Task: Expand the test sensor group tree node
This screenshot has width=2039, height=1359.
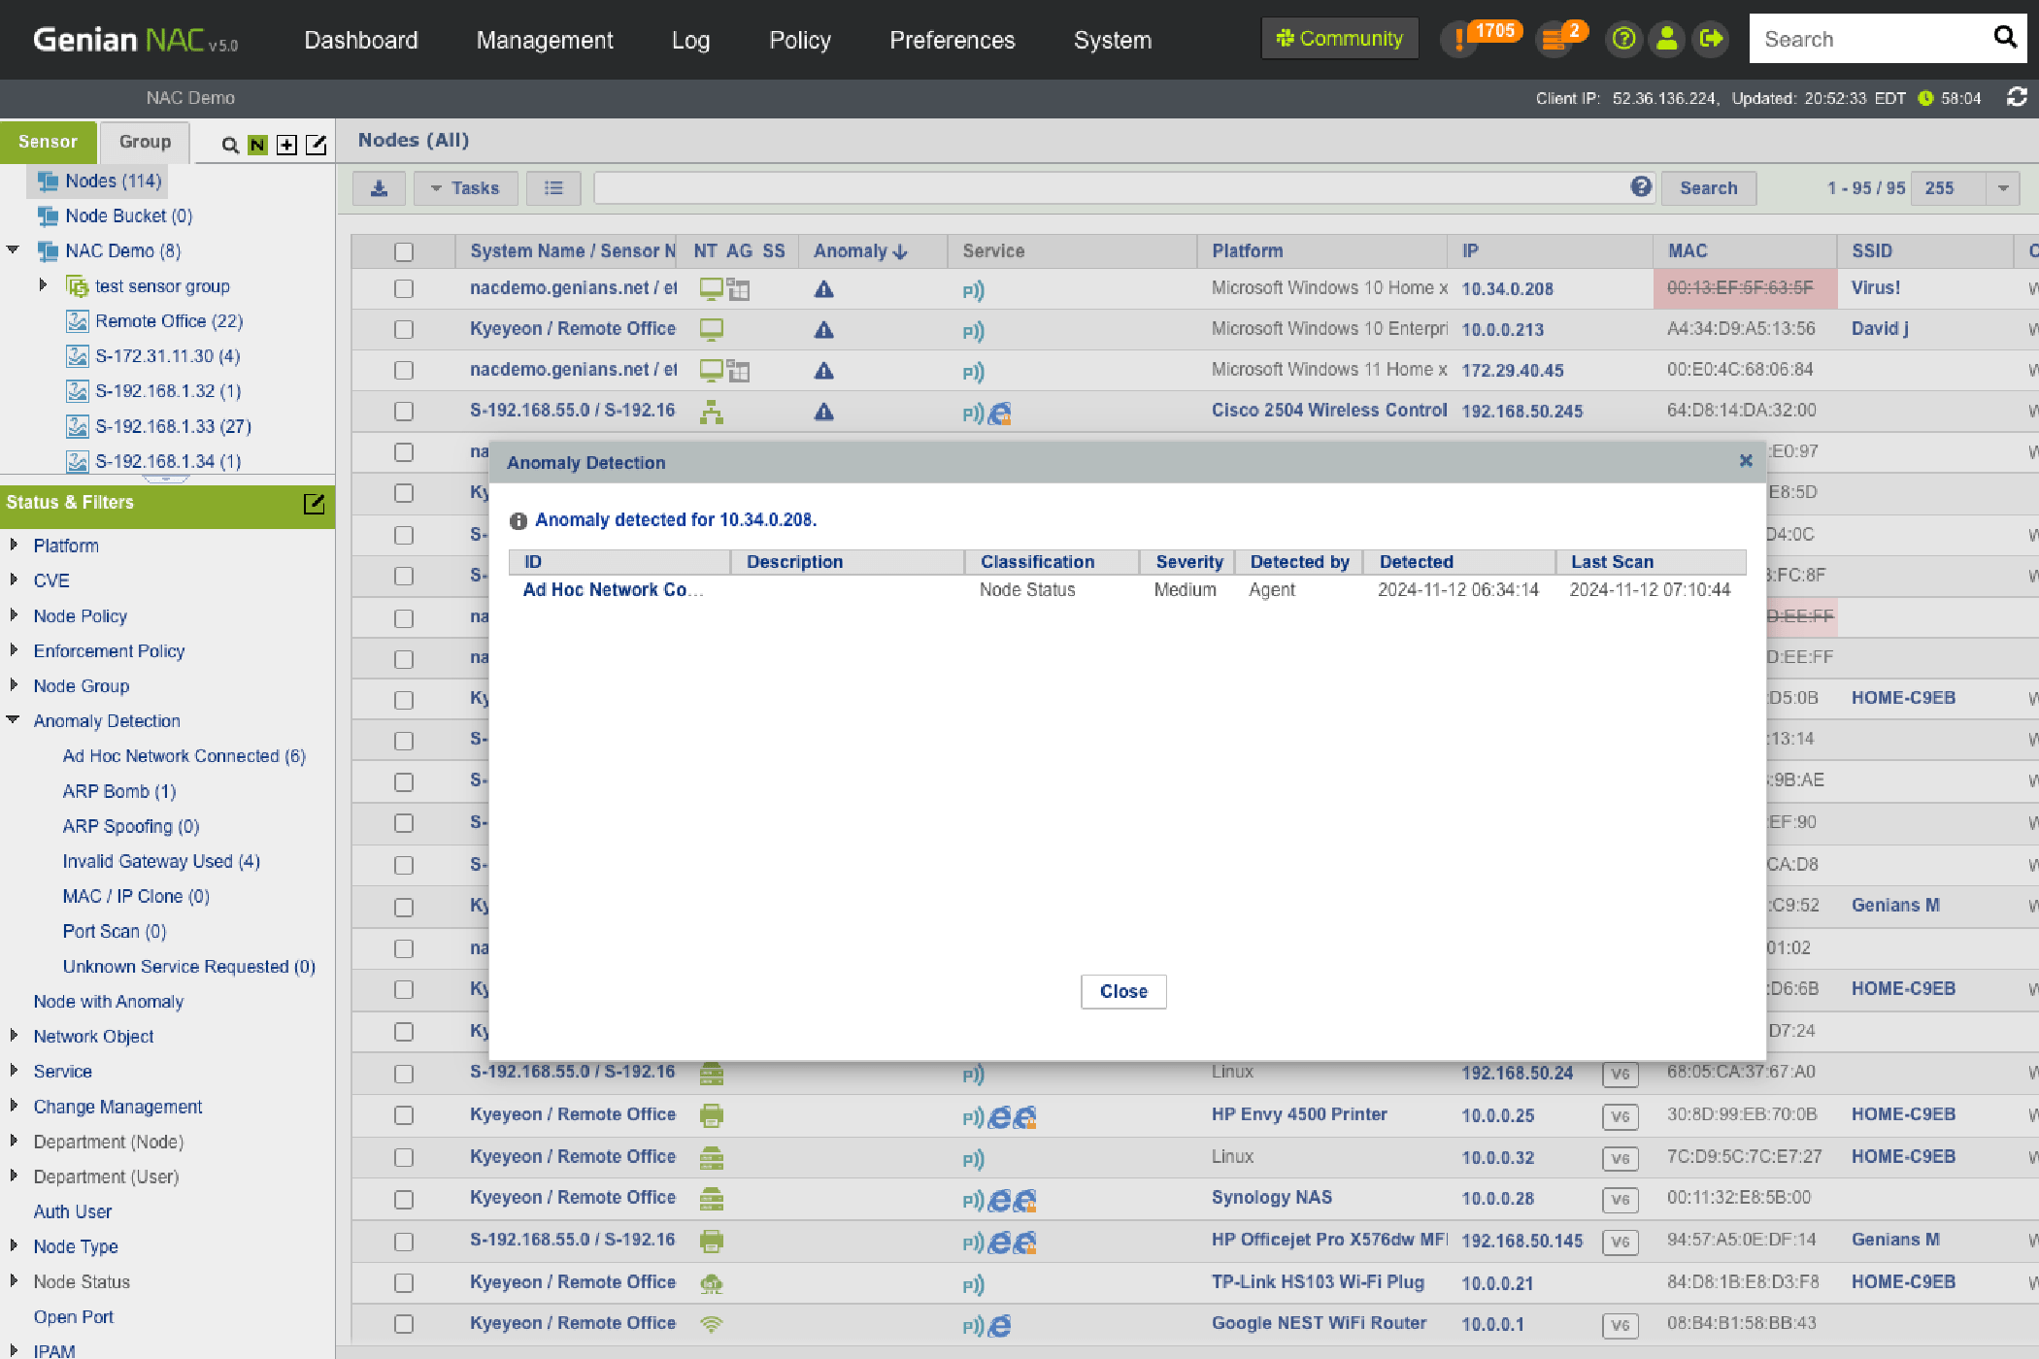Action: pos(43,285)
